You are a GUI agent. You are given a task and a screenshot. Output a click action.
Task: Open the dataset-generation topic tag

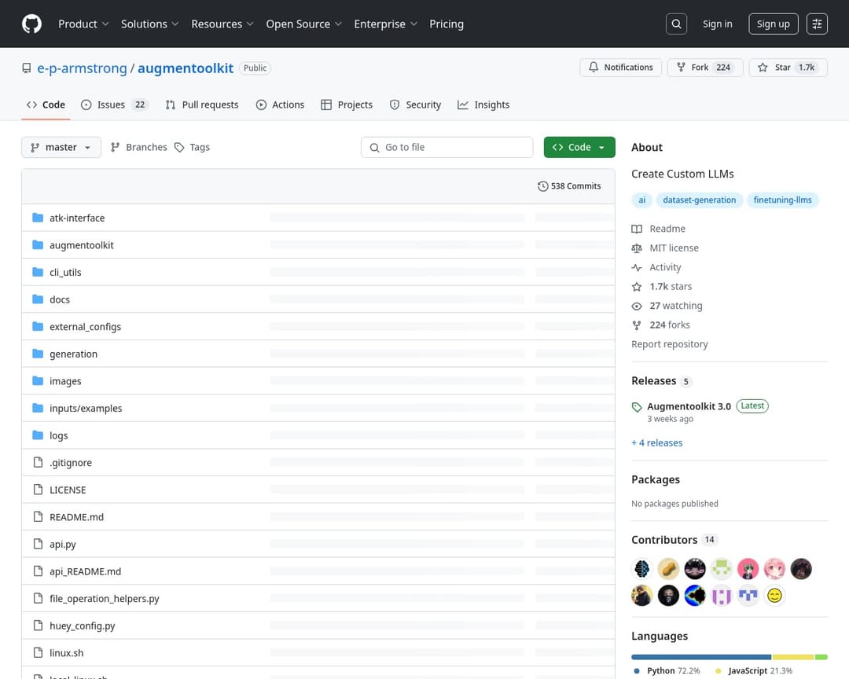pos(699,200)
